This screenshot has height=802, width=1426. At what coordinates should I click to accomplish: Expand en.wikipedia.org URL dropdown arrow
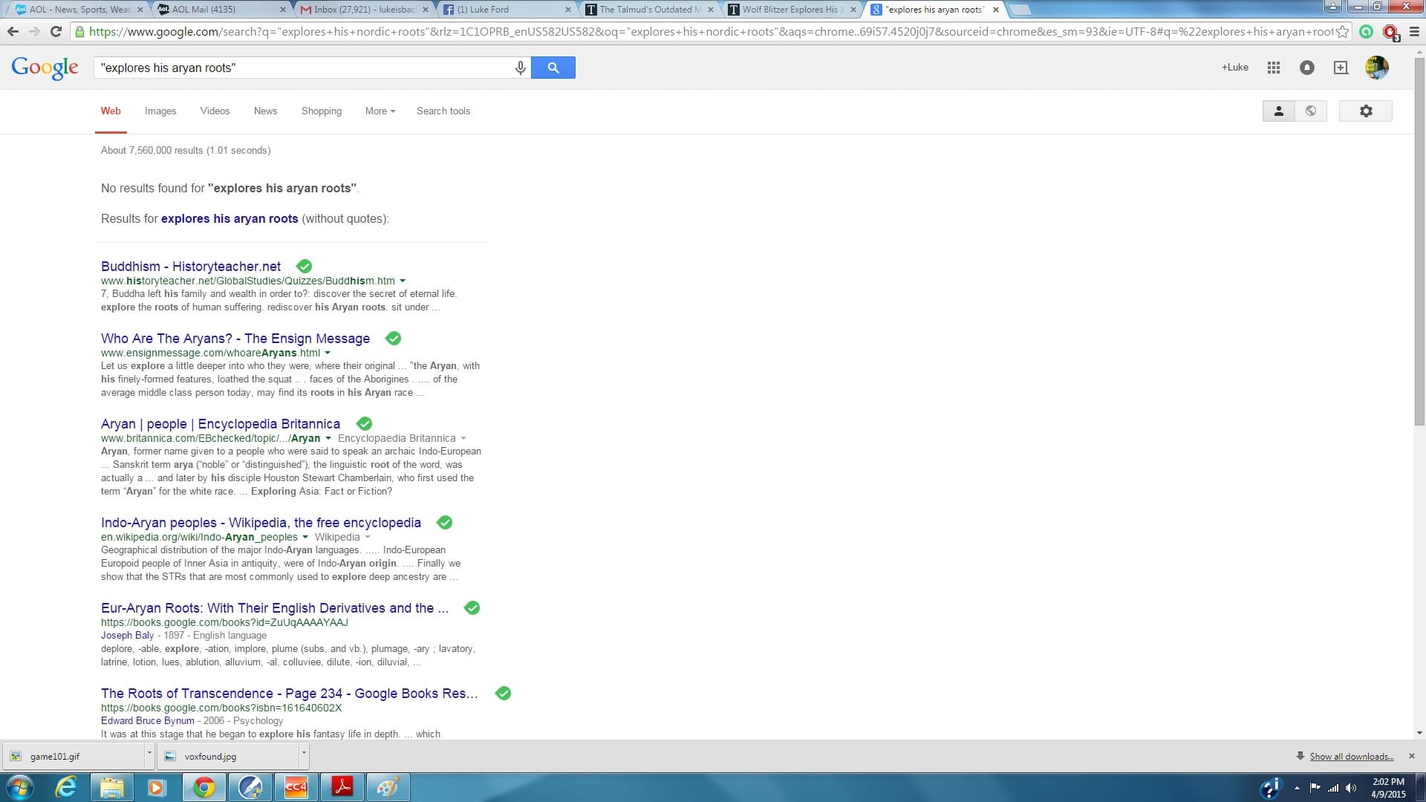(305, 537)
